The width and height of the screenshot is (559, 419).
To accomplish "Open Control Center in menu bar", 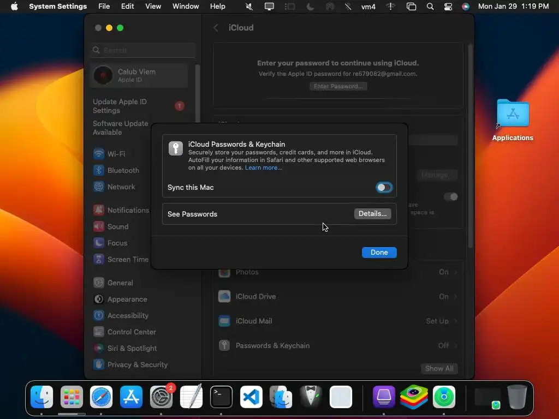I will point(448,7).
